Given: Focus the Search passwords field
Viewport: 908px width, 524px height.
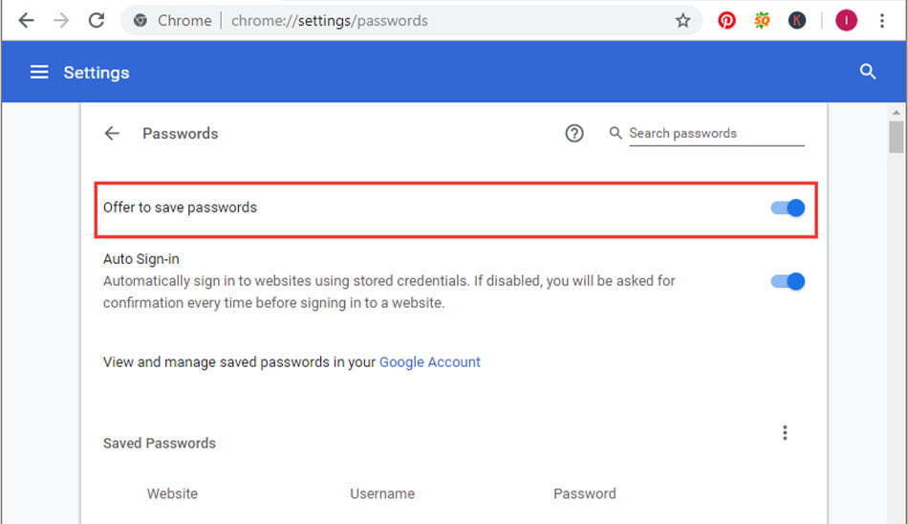Looking at the screenshot, I should coord(717,134).
